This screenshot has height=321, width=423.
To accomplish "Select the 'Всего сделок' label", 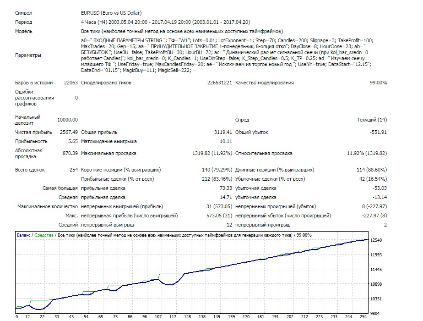I will (30, 170).
